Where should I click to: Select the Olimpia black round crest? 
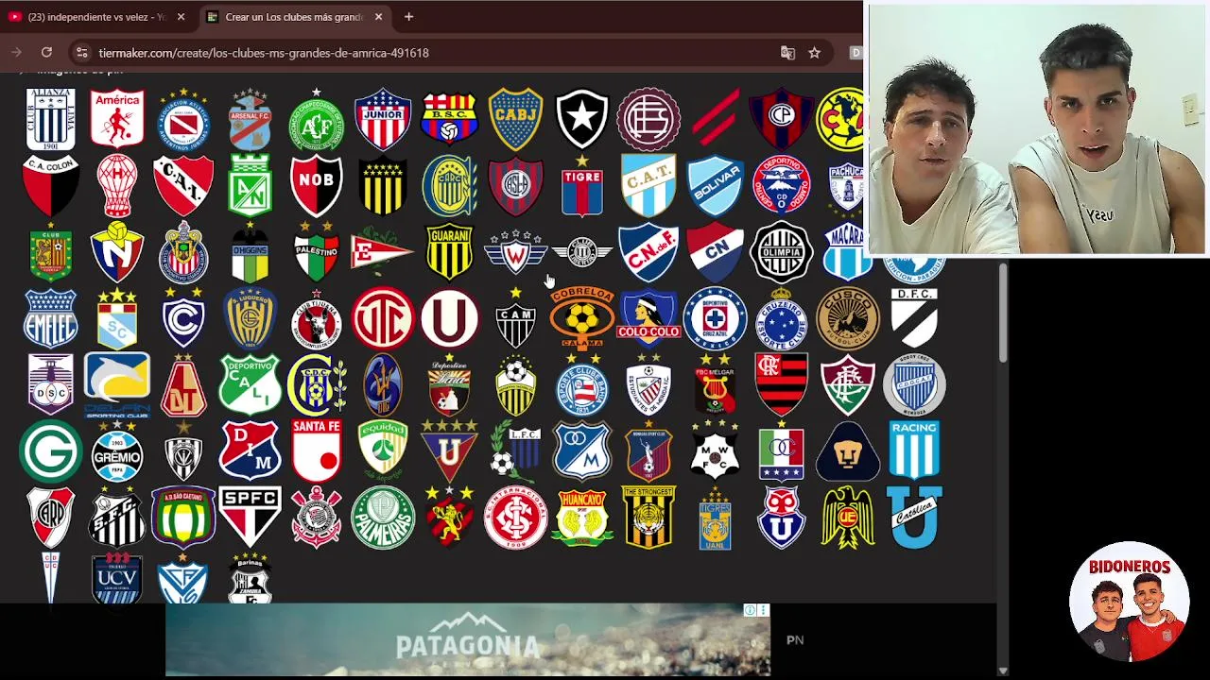pos(782,252)
